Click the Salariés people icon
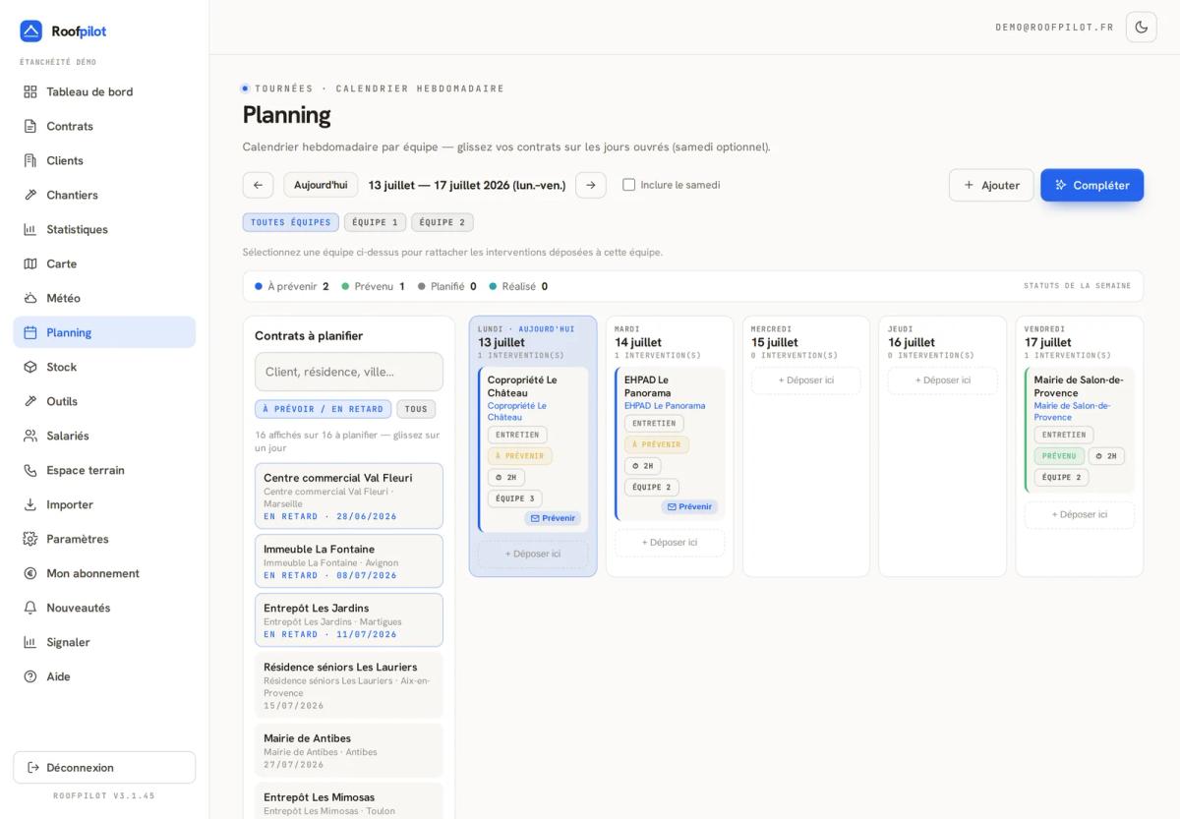Screen dimensions: 1180x819 pos(30,436)
